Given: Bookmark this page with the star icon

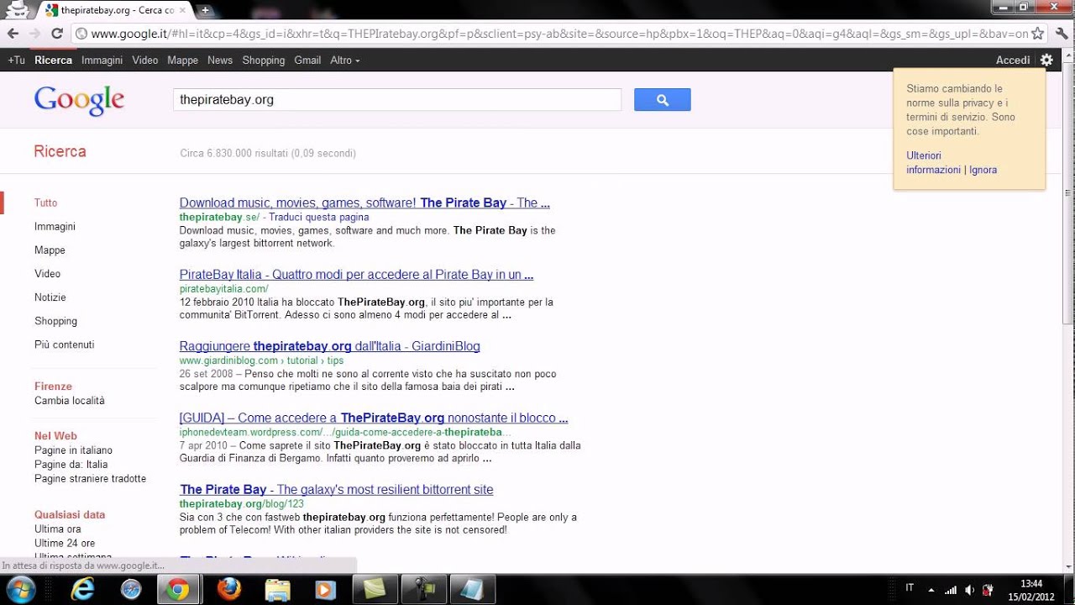Looking at the screenshot, I should [x=1038, y=34].
